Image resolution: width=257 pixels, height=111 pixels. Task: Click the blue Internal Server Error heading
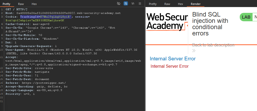click(x=172, y=59)
